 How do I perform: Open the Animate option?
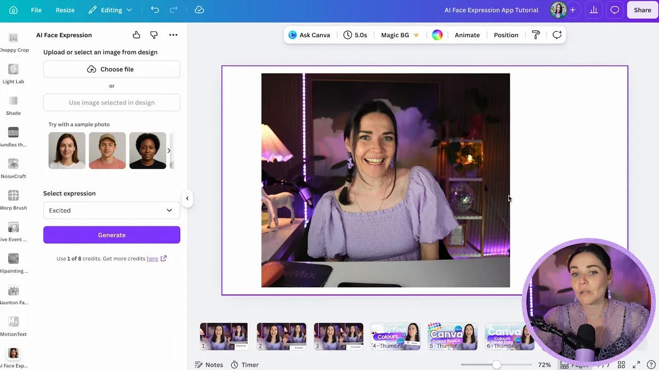tap(467, 35)
